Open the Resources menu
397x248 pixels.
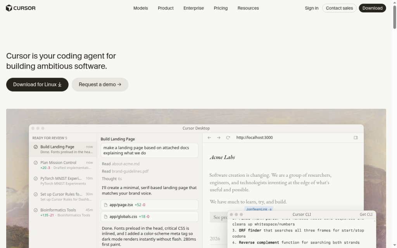248,8
